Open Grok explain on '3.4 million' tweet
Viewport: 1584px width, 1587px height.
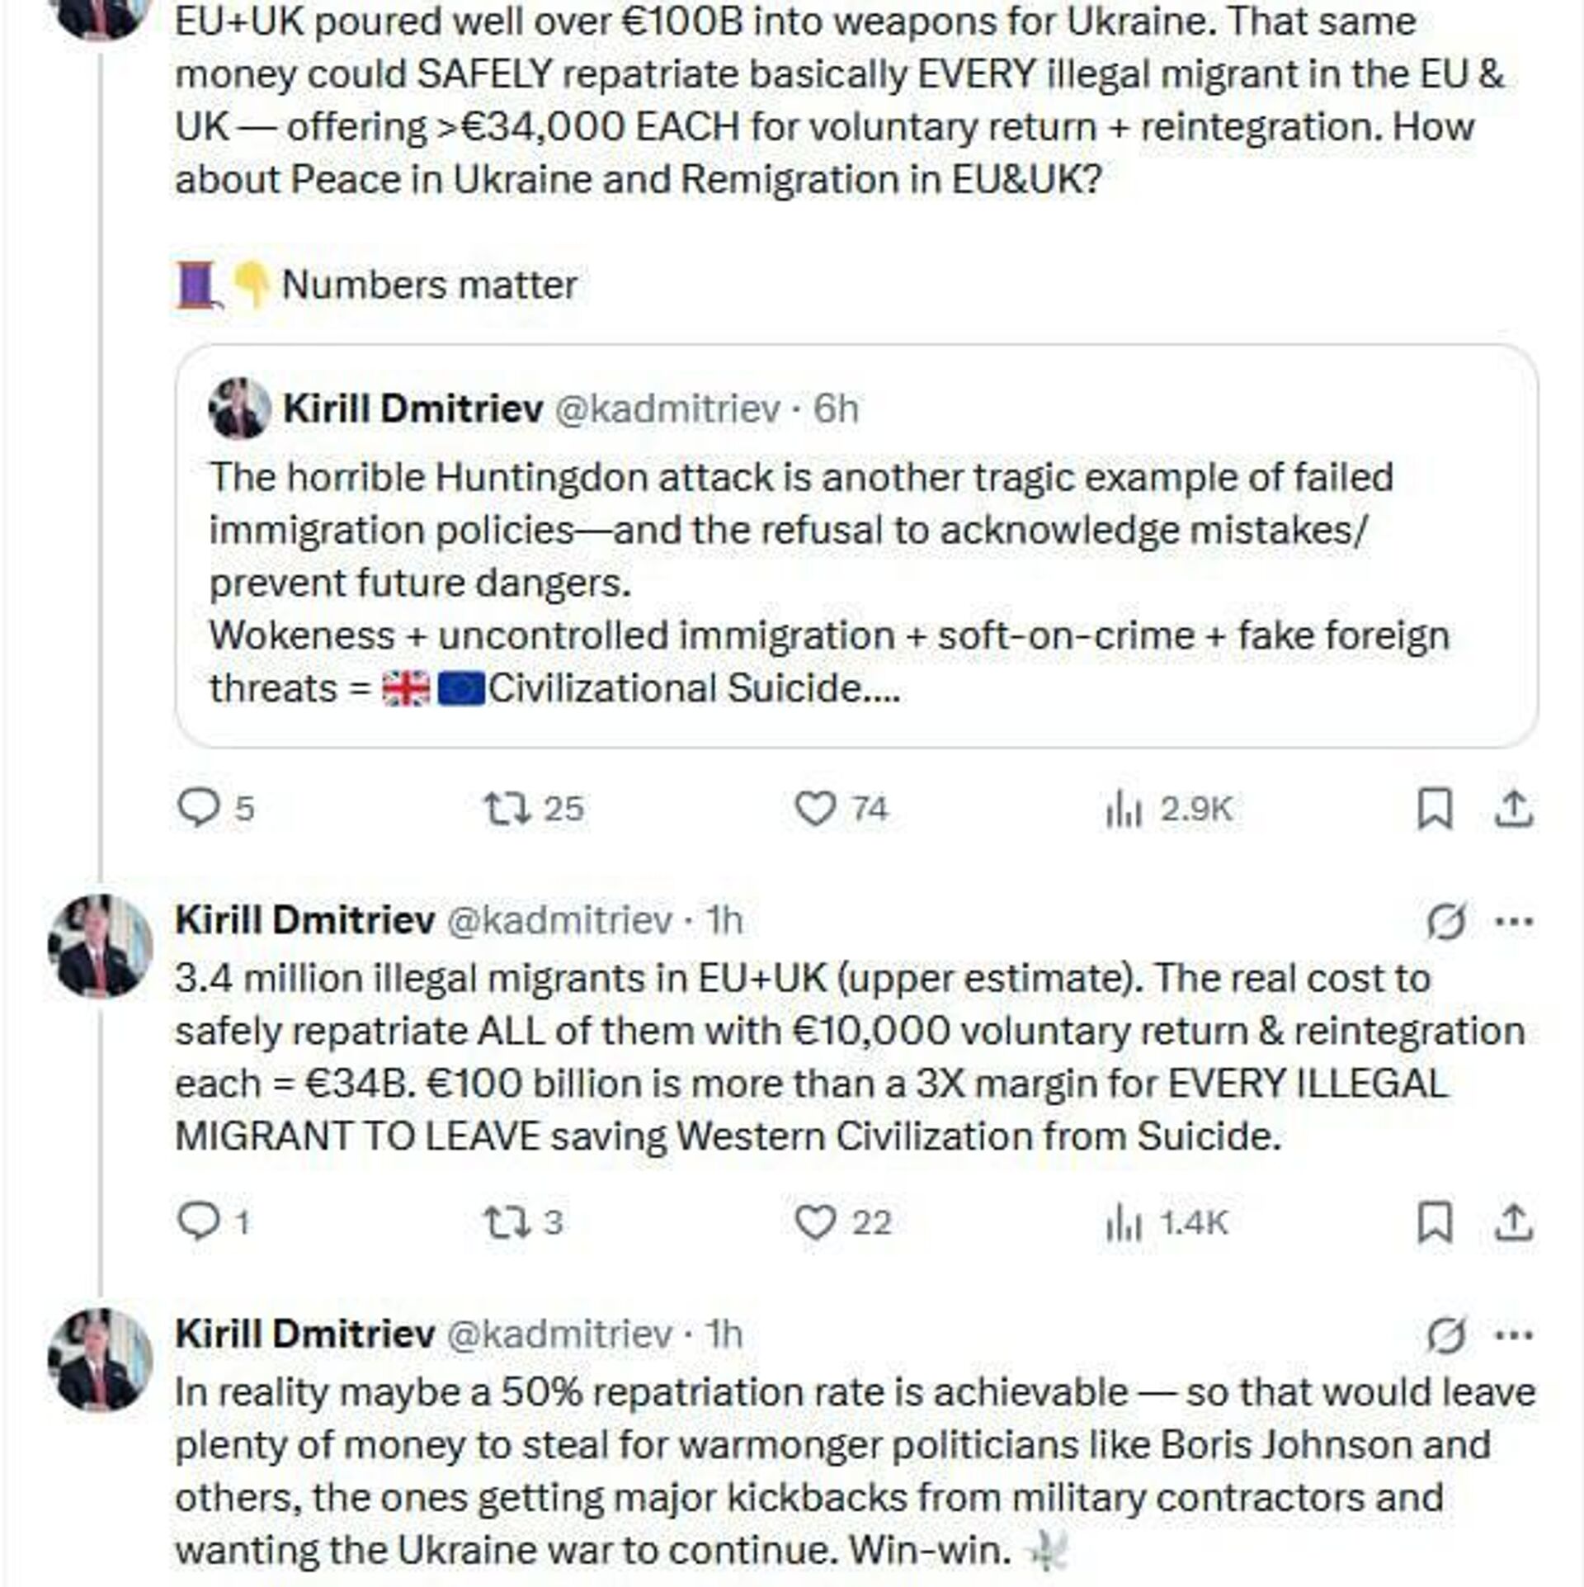tap(1446, 922)
